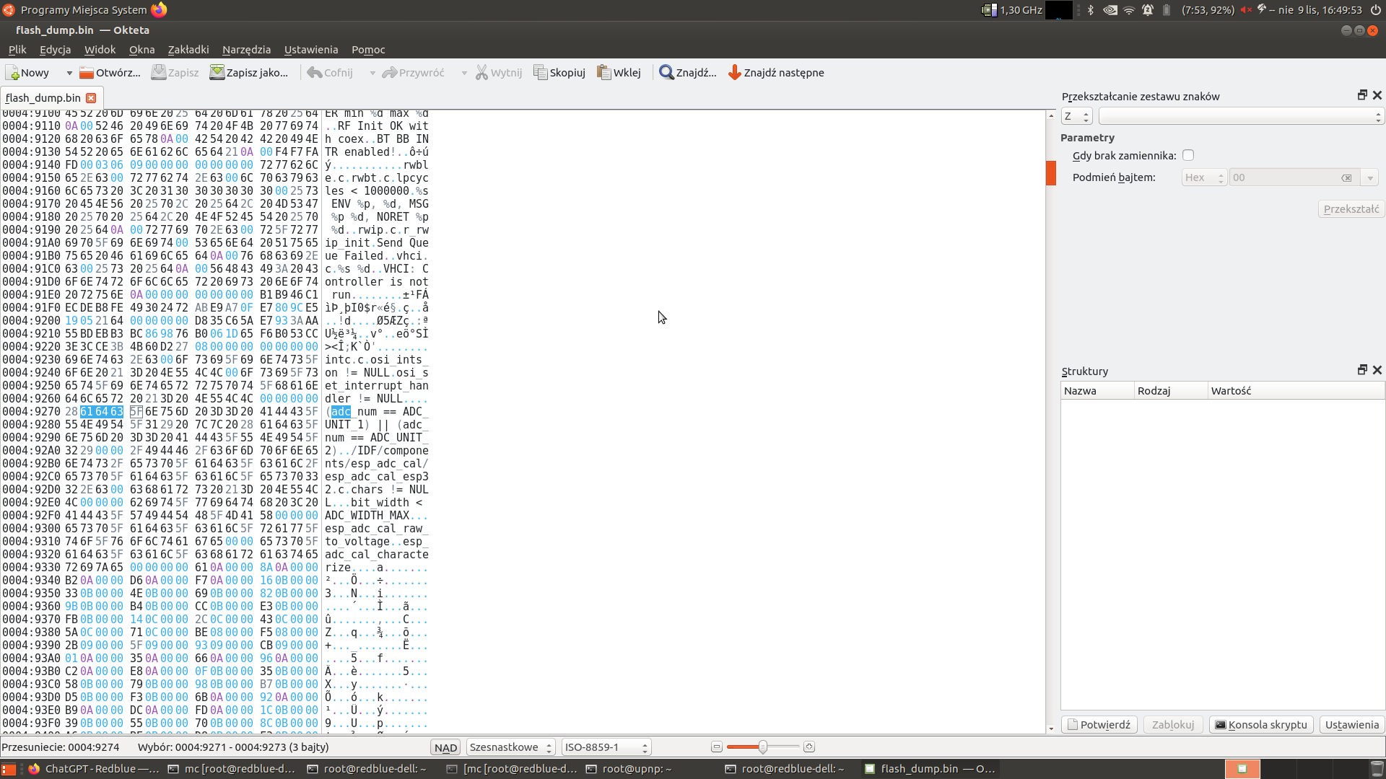Paste using the Wklej icon
1386x779 pixels.
tap(604, 73)
